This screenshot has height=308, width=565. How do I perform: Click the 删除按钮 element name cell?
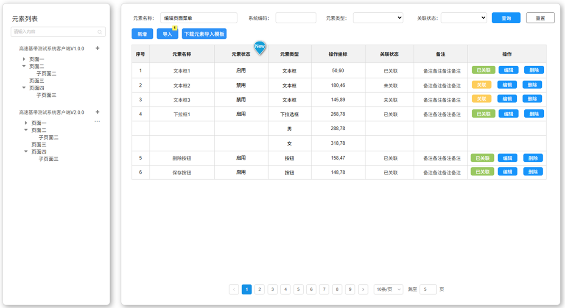[182, 158]
